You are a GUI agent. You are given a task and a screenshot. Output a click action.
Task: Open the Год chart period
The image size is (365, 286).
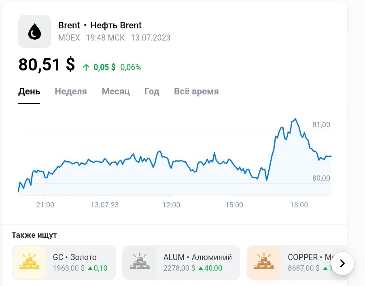pyautogui.click(x=152, y=92)
